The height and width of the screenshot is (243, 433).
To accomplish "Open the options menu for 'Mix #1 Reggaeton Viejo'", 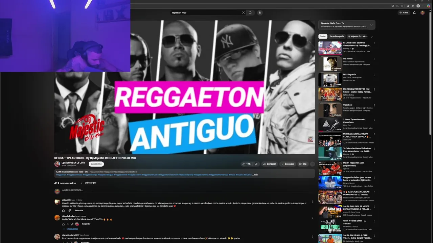I will 374,164.
